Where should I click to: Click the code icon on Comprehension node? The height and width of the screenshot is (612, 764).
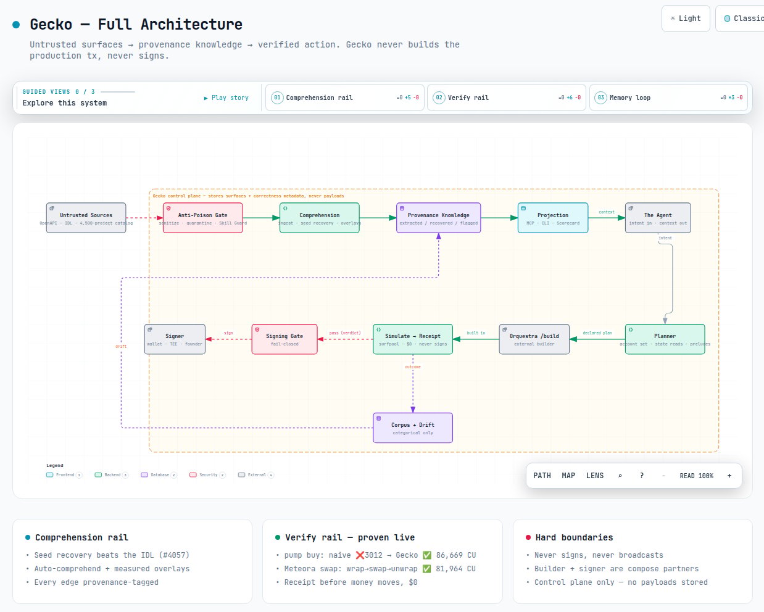click(x=285, y=209)
